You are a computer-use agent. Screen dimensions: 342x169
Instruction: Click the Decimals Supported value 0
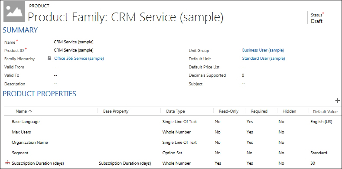243,75
